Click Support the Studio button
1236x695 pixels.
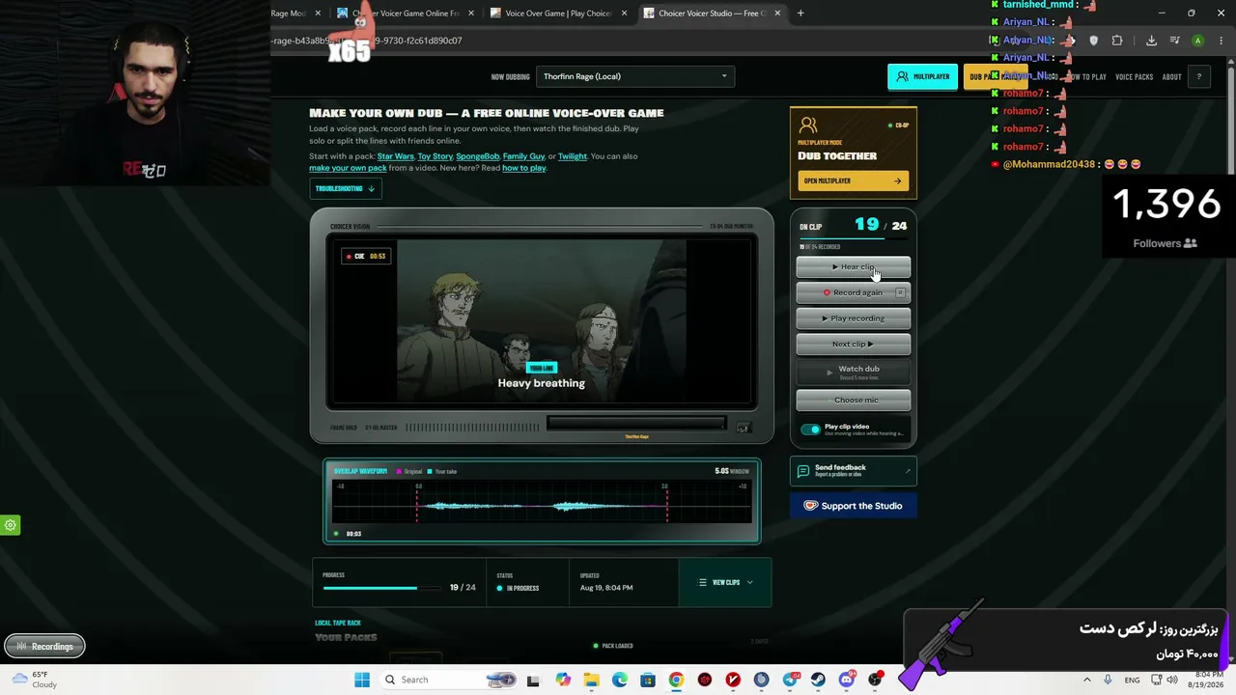tap(853, 506)
